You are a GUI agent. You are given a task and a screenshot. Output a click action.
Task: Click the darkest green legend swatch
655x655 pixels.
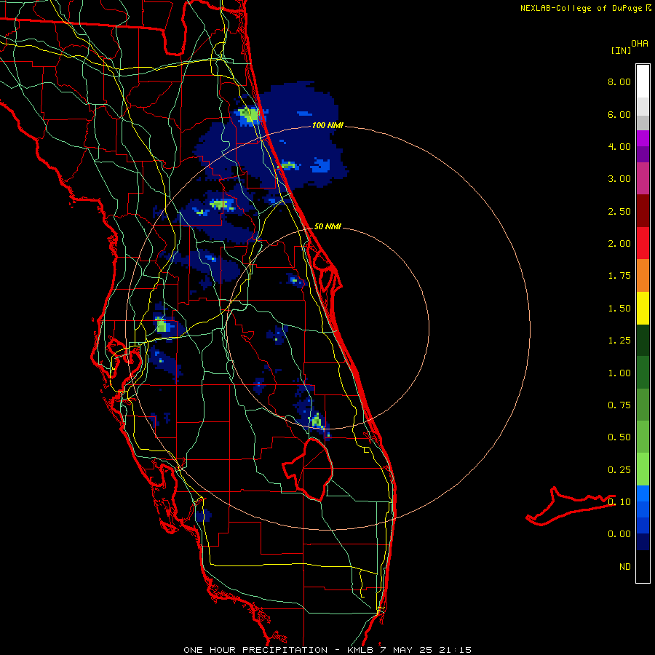click(643, 341)
